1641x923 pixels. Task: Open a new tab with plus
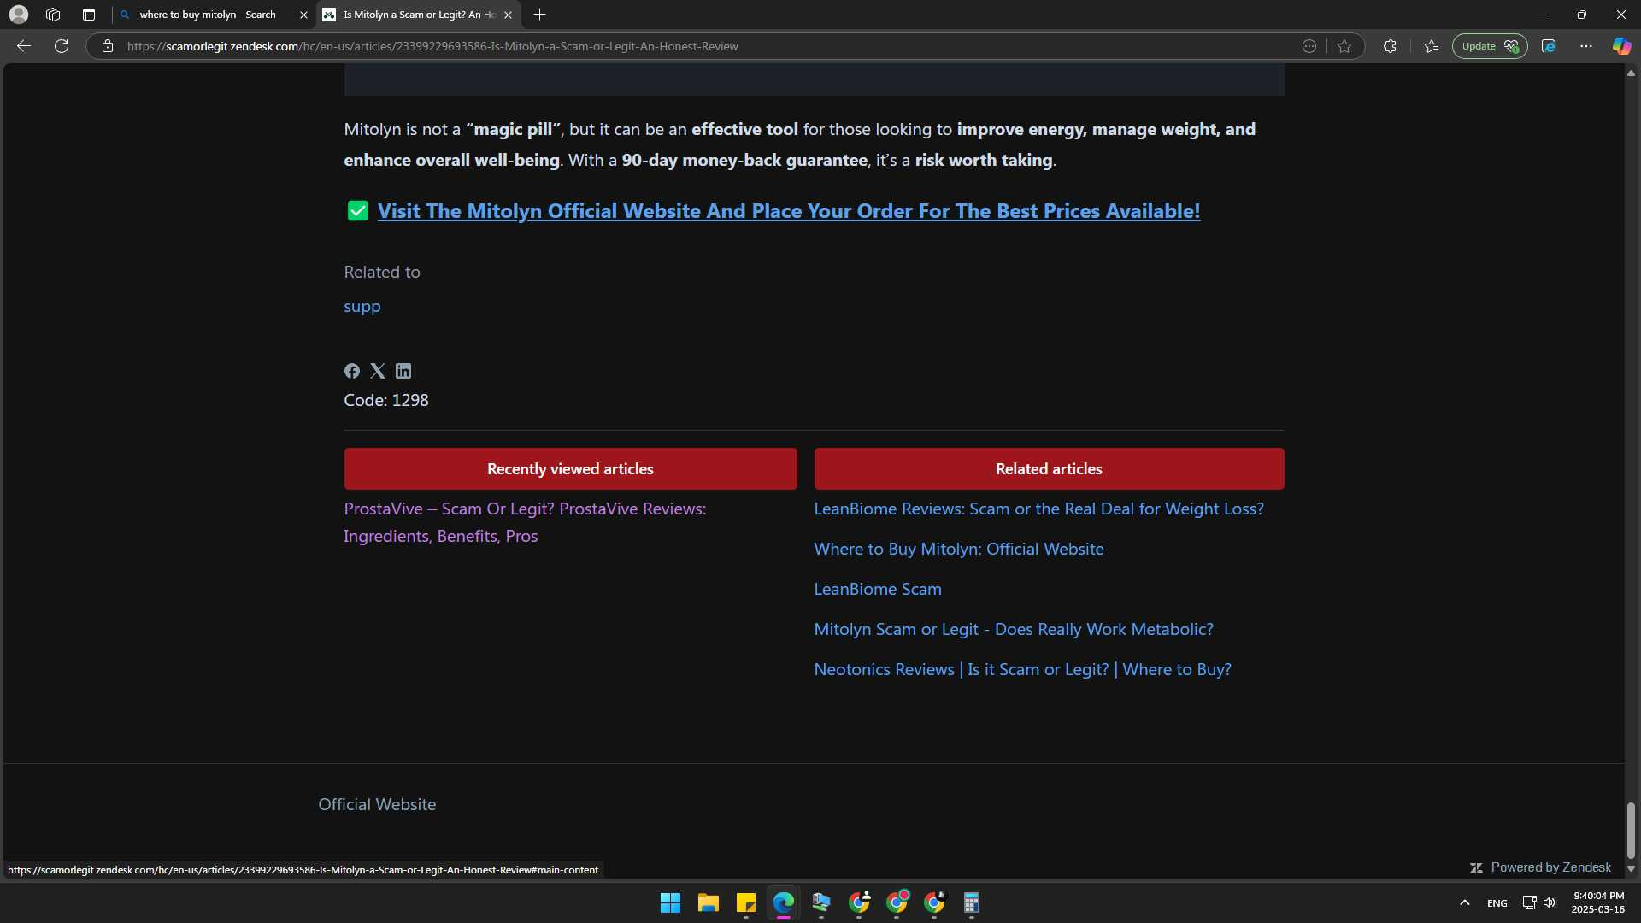point(539,15)
